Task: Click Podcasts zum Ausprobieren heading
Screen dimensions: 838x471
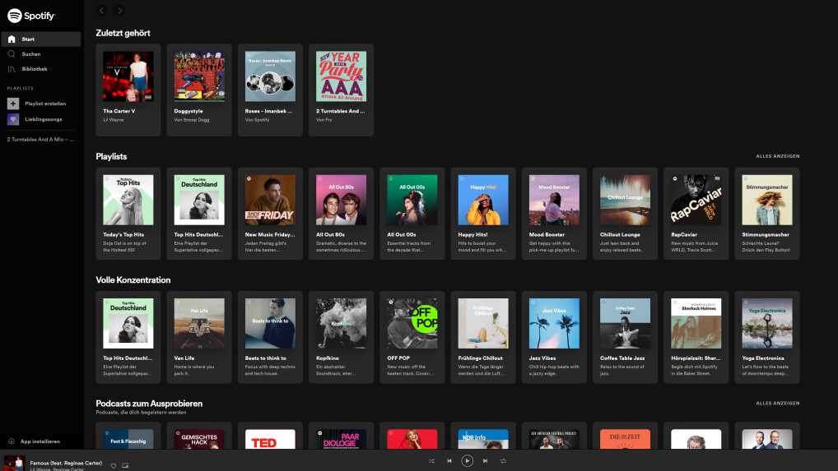Action: click(x=149, y=404)
